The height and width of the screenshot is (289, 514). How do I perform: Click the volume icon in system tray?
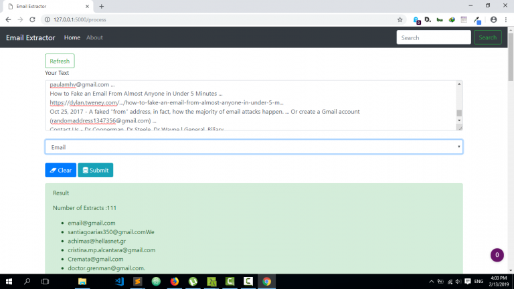458,282
